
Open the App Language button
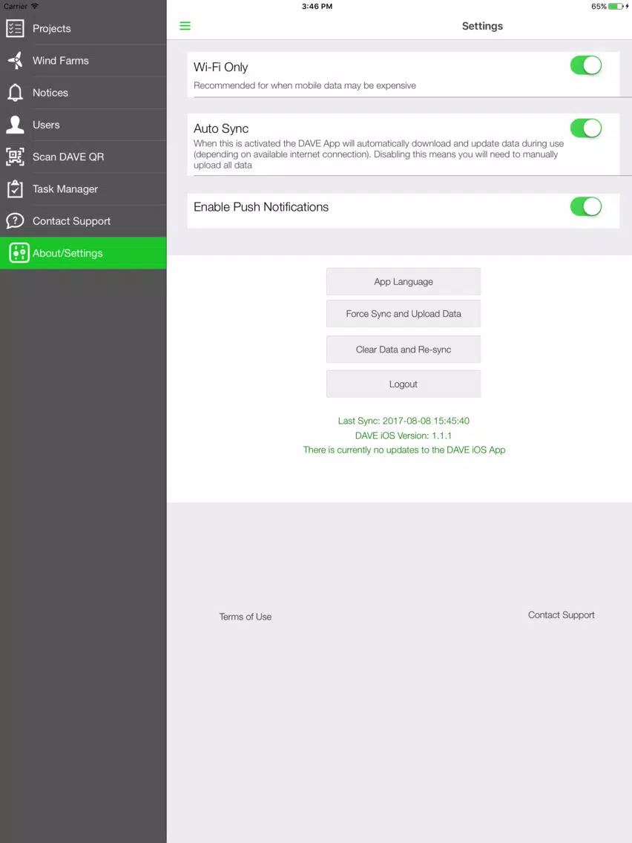tap(403, 282)
